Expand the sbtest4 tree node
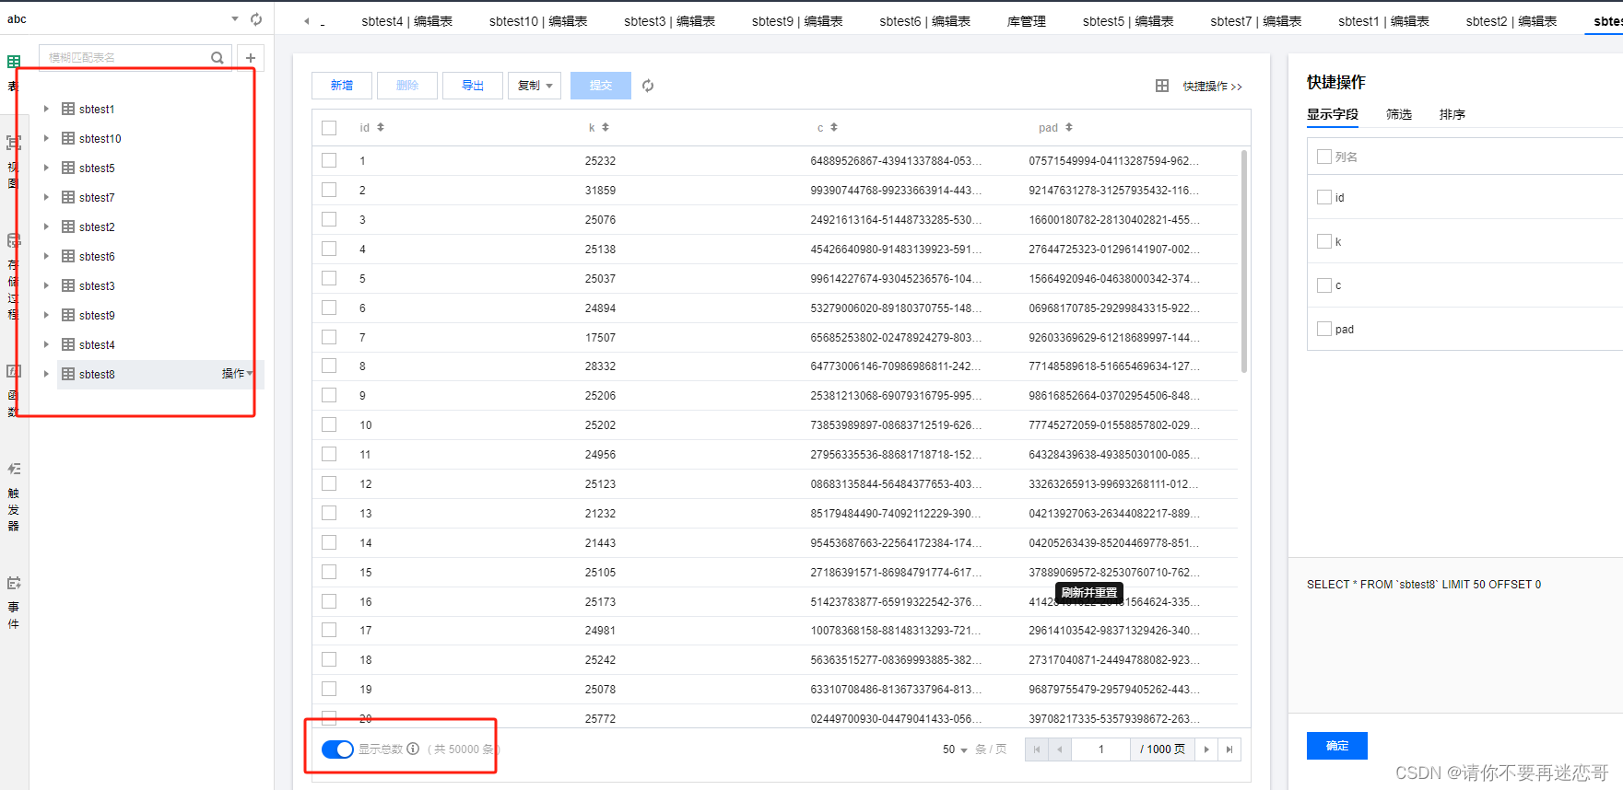 46,344
